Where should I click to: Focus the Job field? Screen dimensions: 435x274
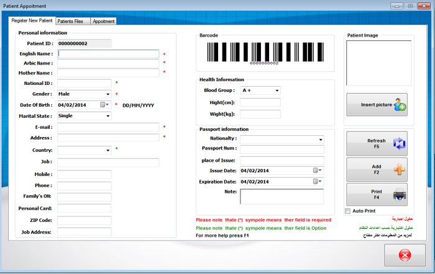[x=108, y=162]
